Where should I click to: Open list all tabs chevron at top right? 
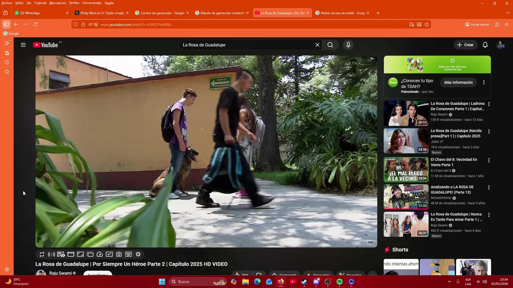[x=507, y=13]
